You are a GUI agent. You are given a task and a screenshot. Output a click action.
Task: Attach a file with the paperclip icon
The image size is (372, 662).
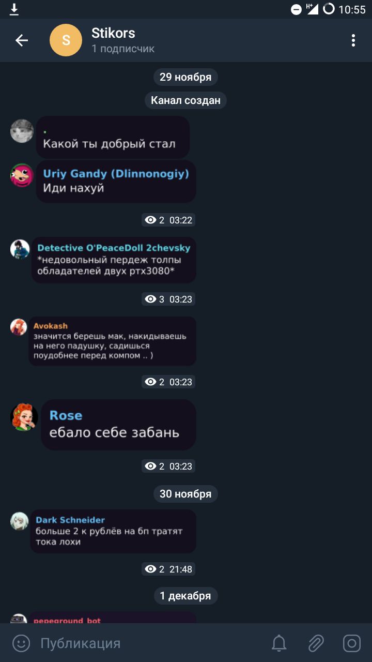point(316,643)
